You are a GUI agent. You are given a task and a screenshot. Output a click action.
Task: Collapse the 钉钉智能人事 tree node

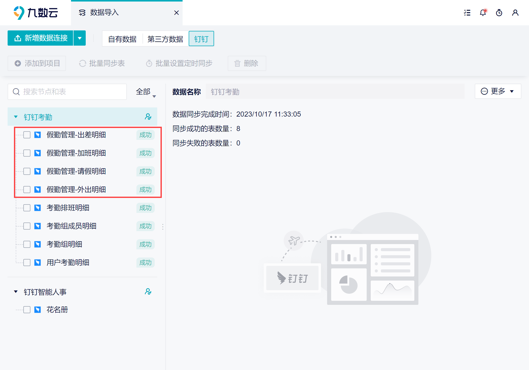pyautogui.click(x=16, y=292)
